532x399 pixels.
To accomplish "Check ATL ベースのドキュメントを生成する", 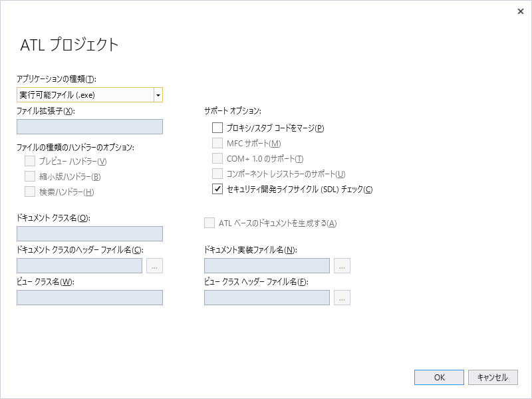I will pyautogui.click(x=209, y=223).
